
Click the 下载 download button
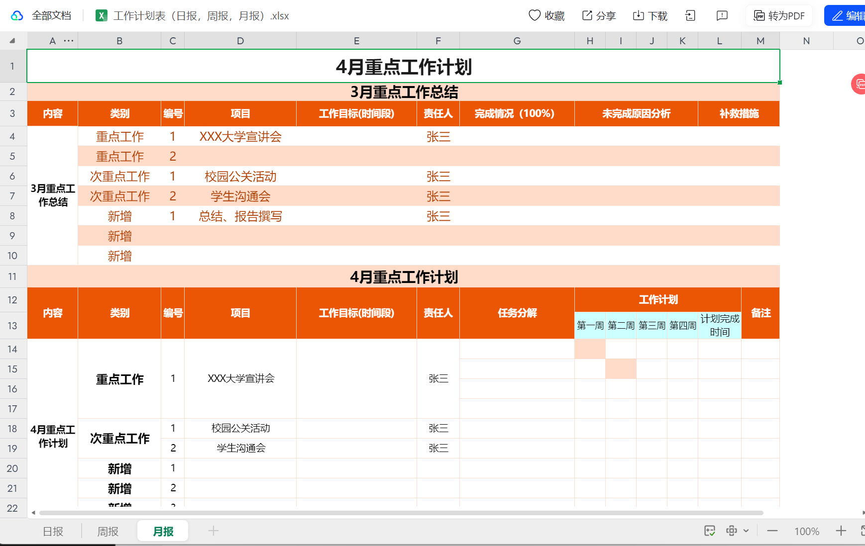pyautogui.click(x=650, y=16)
